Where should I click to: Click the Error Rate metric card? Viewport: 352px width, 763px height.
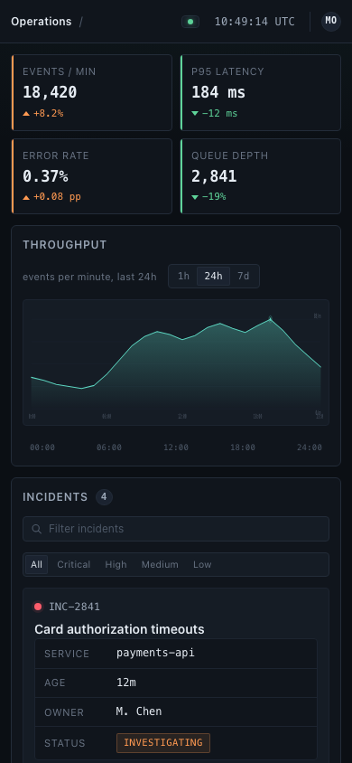92,176
